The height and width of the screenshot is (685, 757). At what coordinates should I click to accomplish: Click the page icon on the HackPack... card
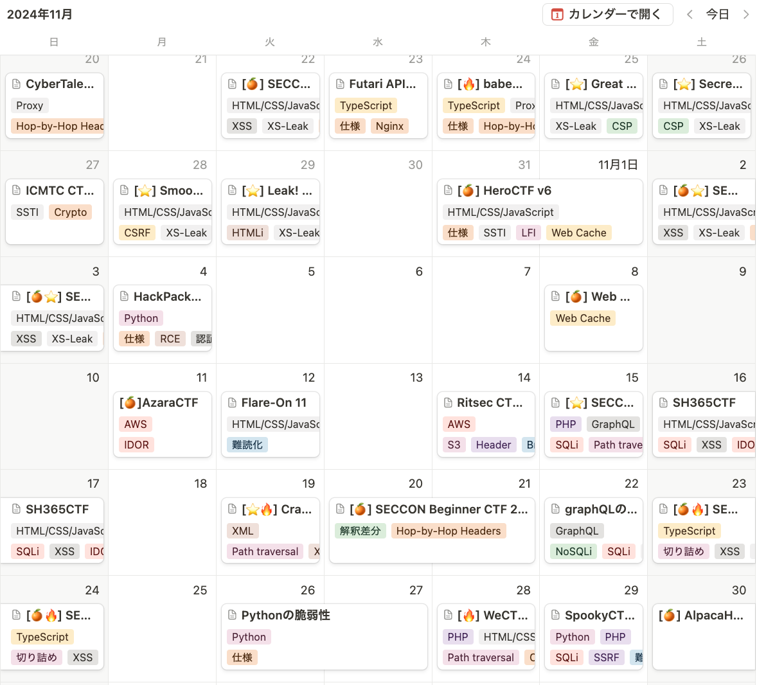[124, 296]
